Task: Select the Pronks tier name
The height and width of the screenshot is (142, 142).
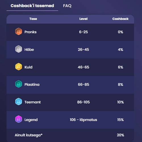Action: (x=30, y=32)
